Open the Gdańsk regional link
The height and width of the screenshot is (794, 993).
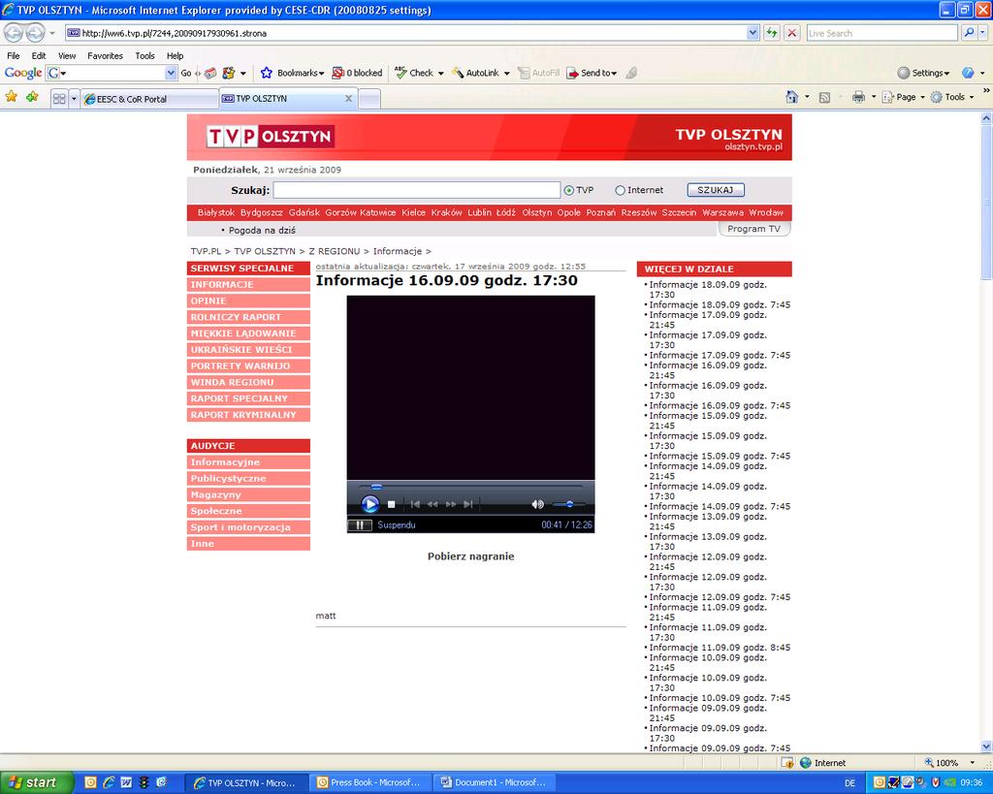(x=304, y=212)
